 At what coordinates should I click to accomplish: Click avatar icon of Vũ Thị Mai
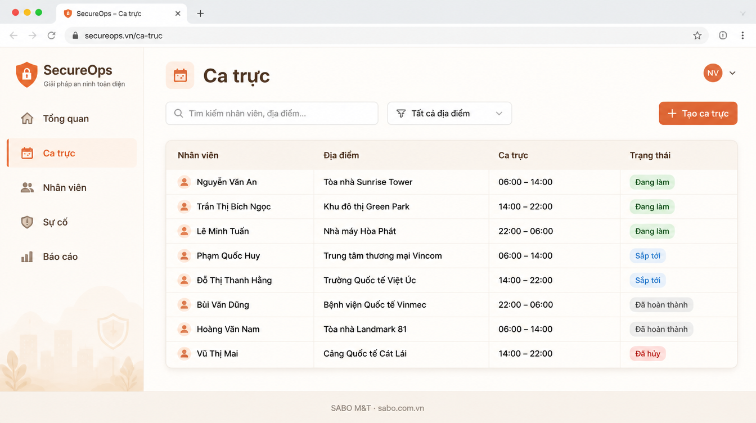[x=184, y=354]
